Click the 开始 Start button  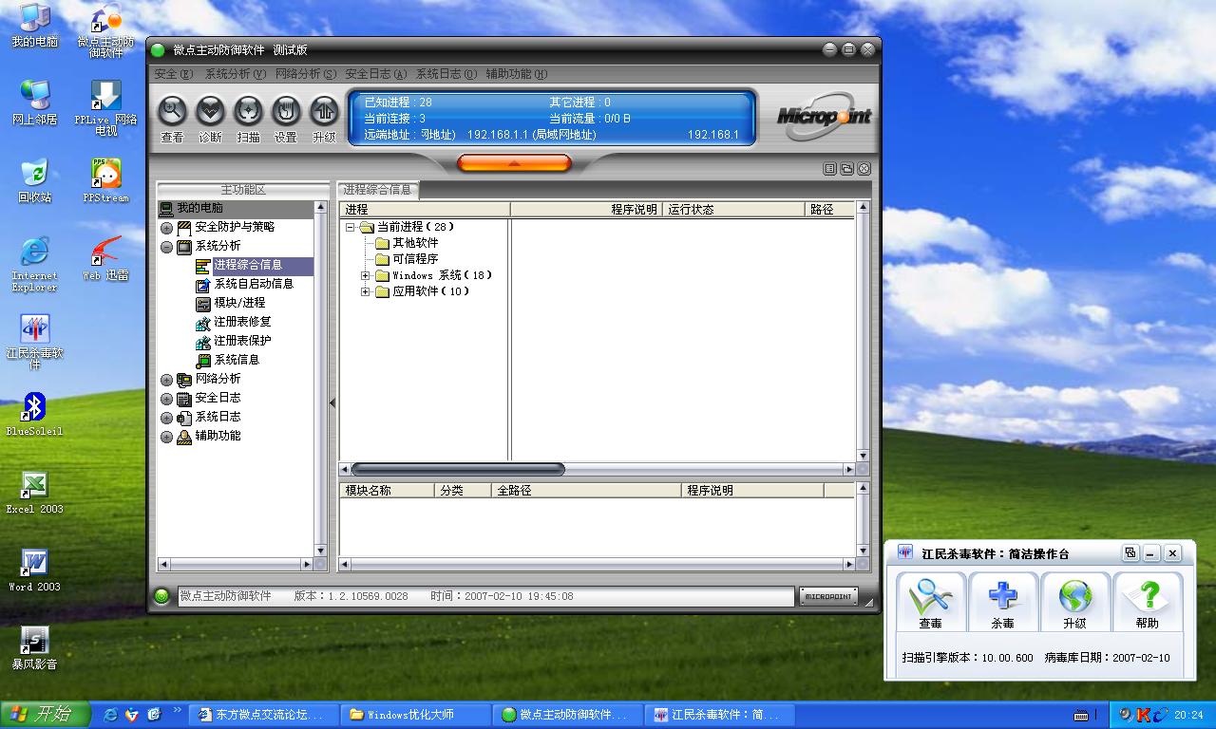point(45,715)
